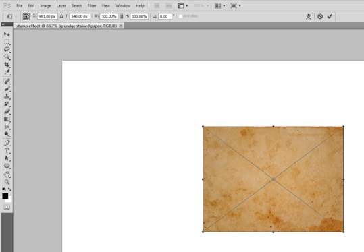Viewport: 364px width, 252px height.
Task: Click the Photoshop Ps logo
Action: pos(7,5)
